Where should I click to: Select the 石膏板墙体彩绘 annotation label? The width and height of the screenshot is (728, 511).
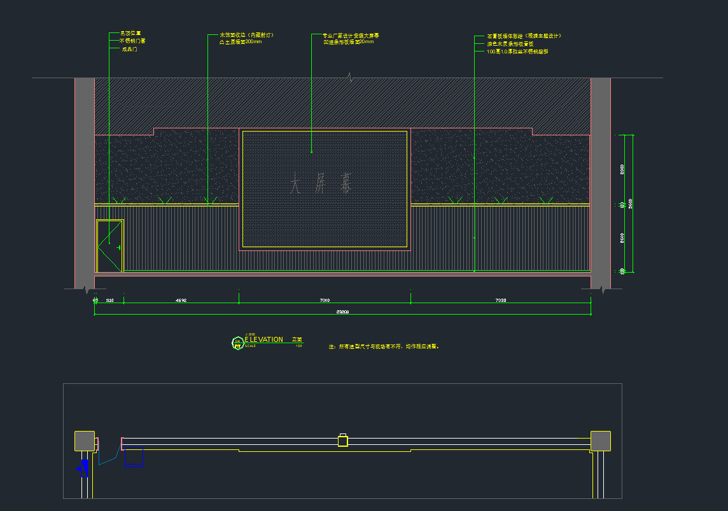[x=524, y=36]
